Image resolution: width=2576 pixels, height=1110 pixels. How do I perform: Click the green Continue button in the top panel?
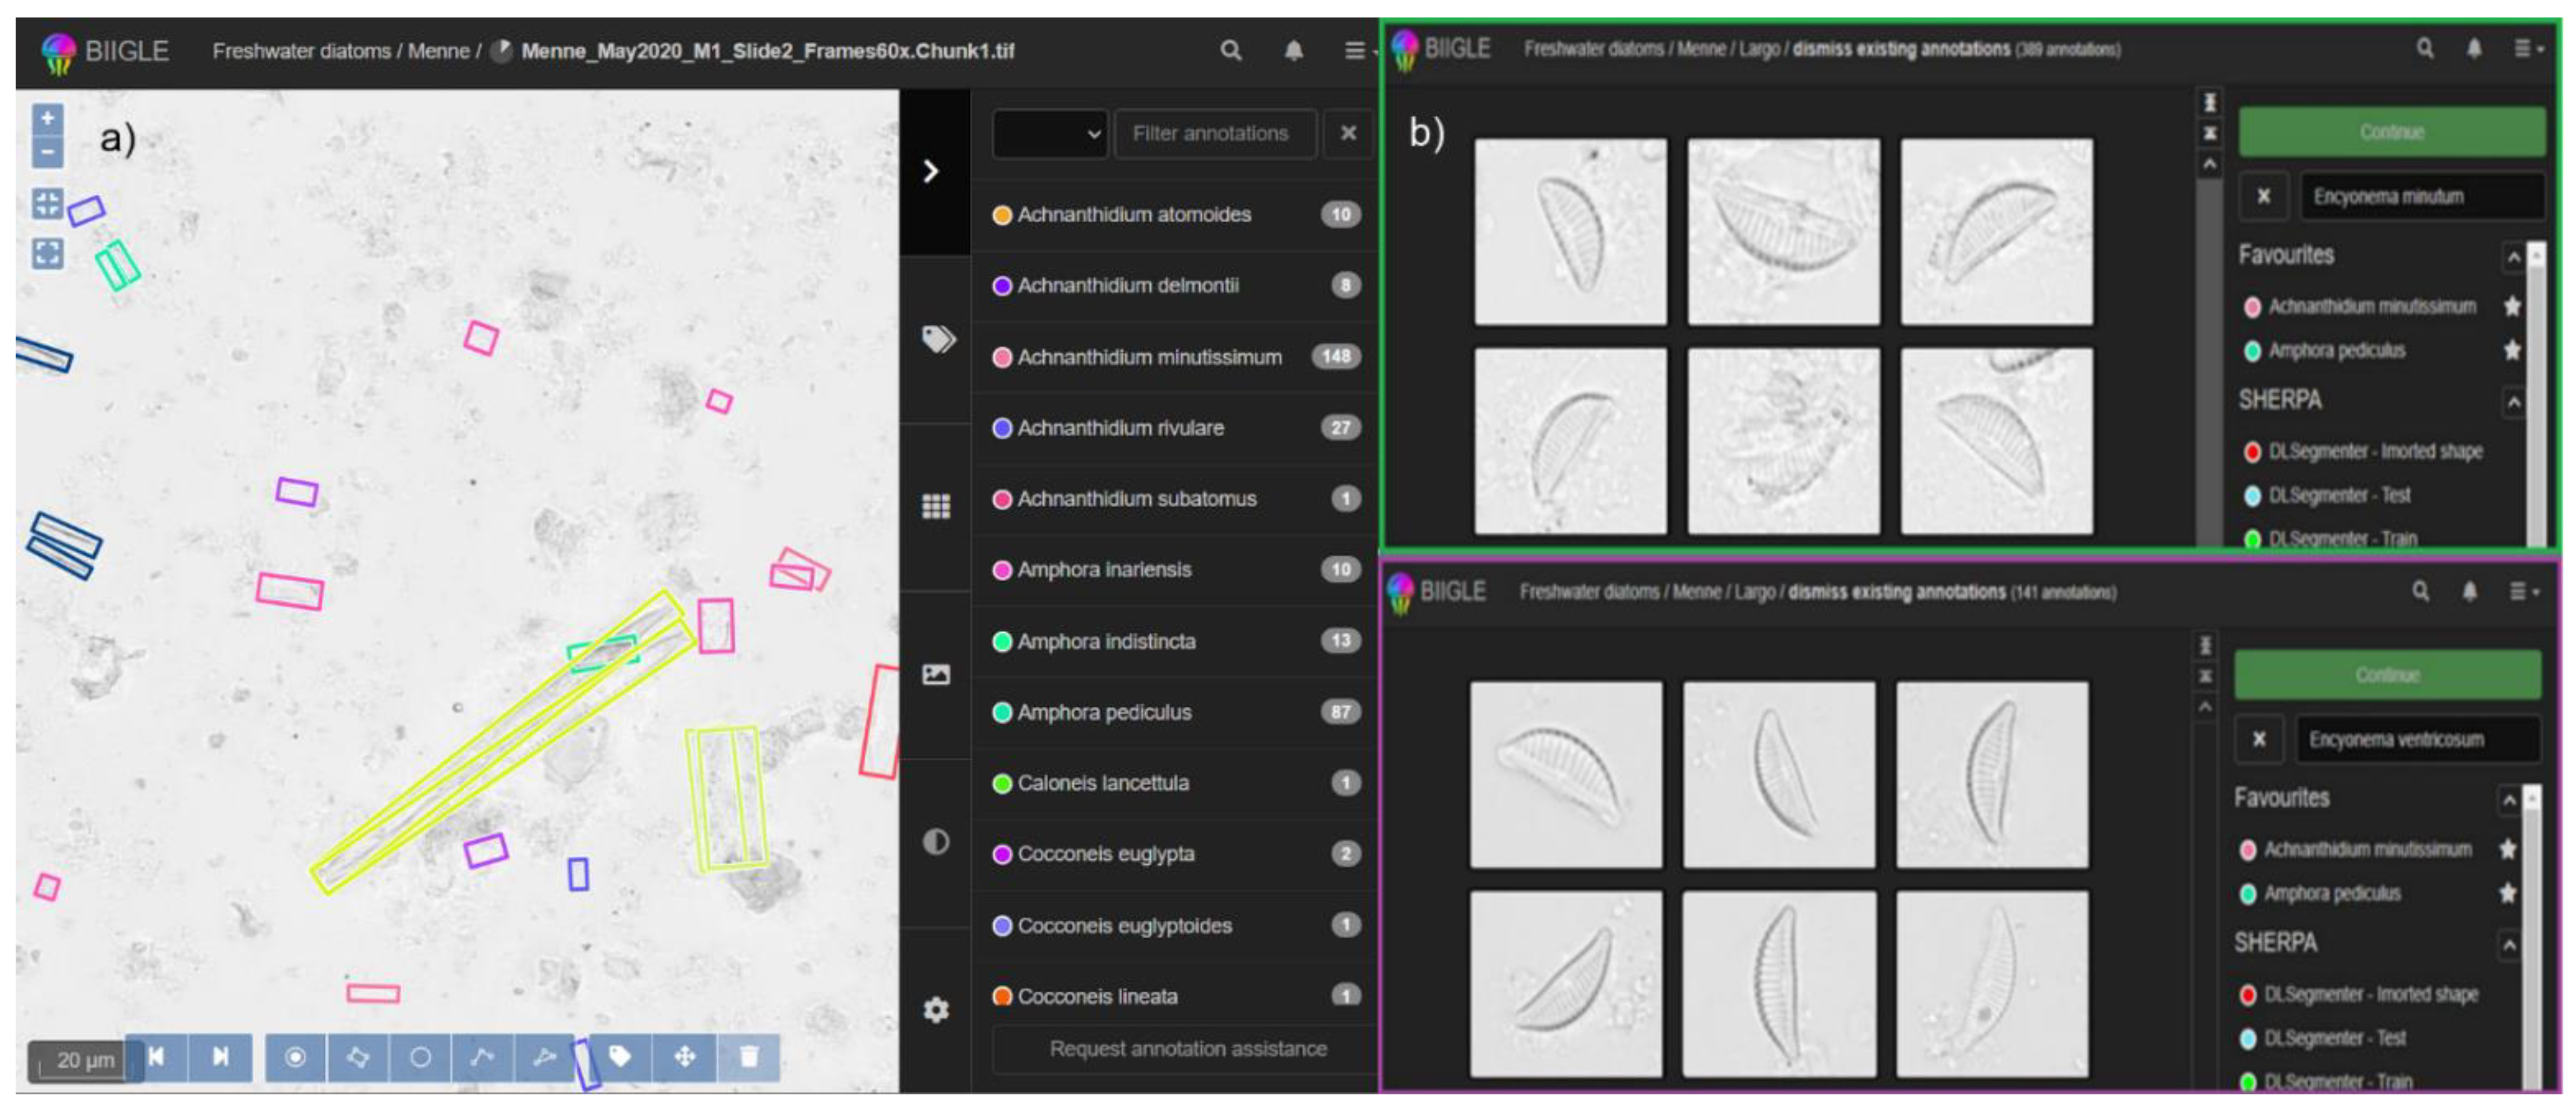(2391, 132)
